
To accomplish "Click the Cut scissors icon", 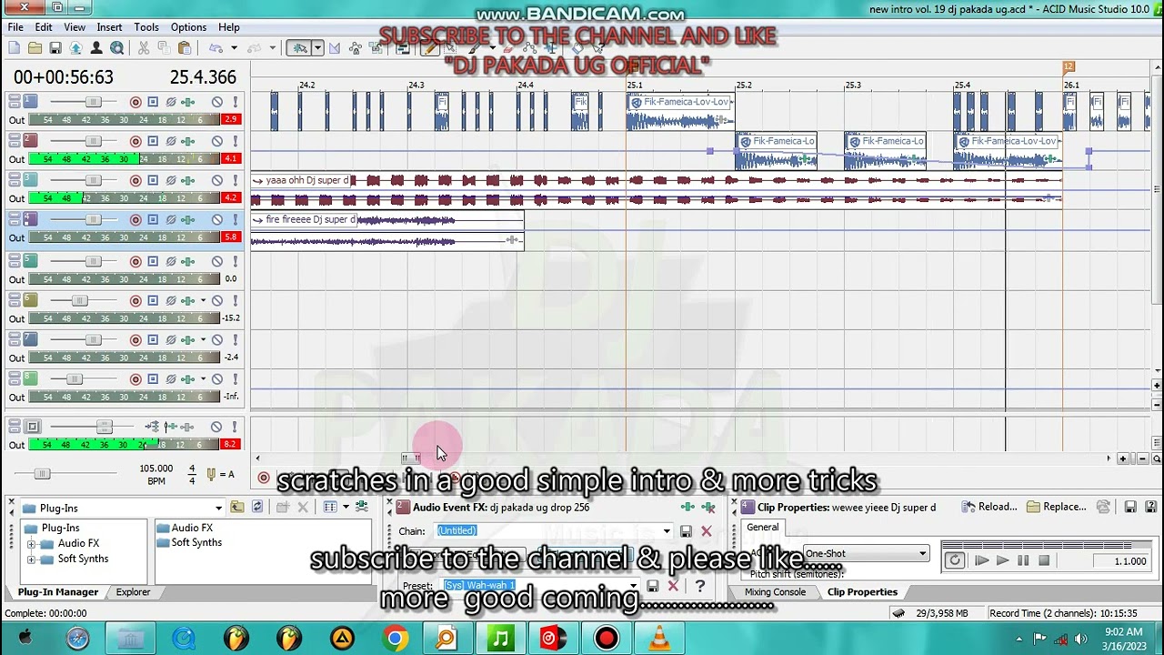I will click(x=145, y=48).
